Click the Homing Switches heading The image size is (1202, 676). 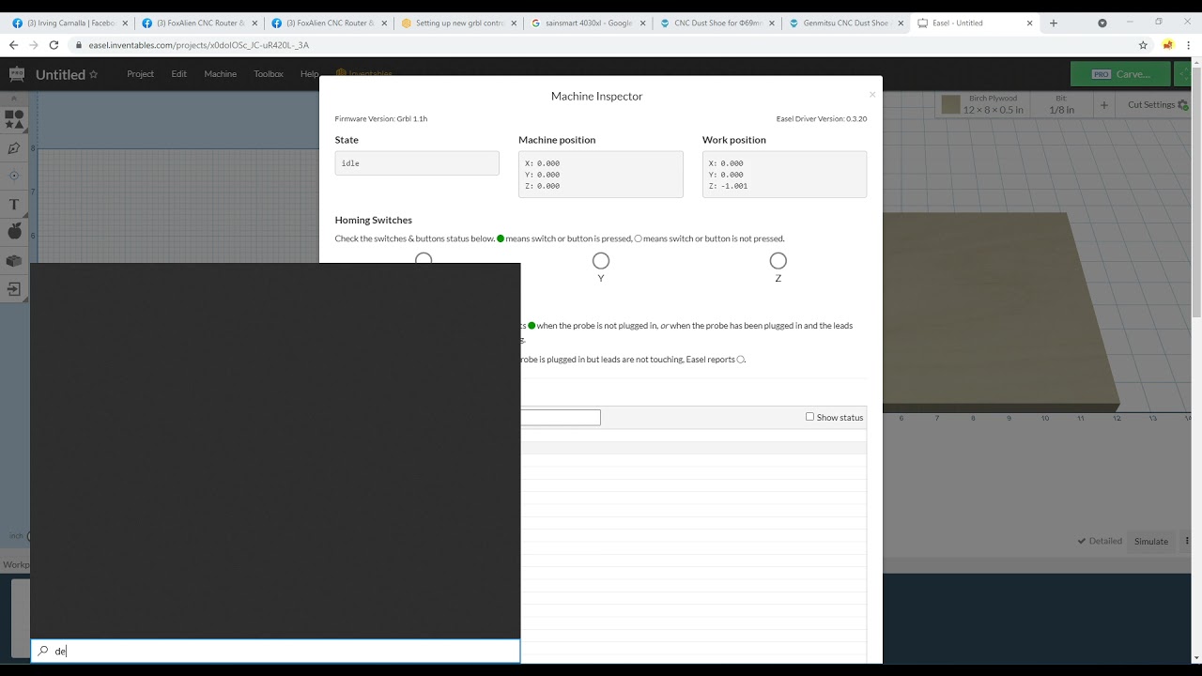[x=374, y=220]
